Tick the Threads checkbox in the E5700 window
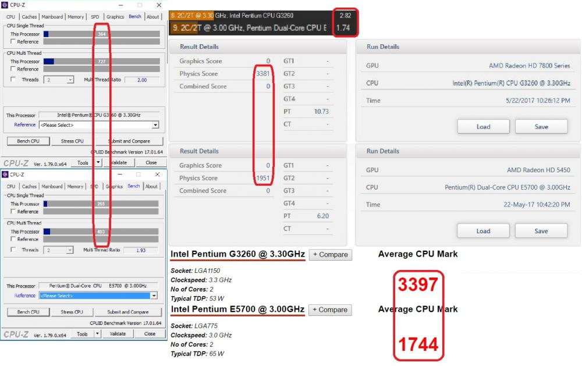 tap(13, 250)
